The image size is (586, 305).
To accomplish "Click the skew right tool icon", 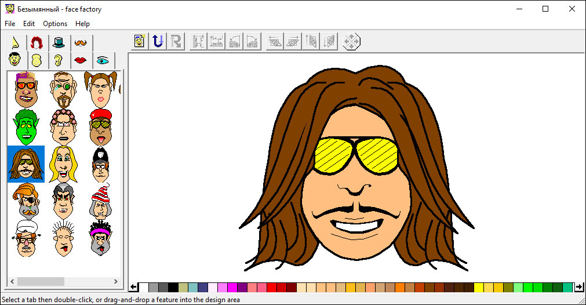I will [x=292, y=41].
